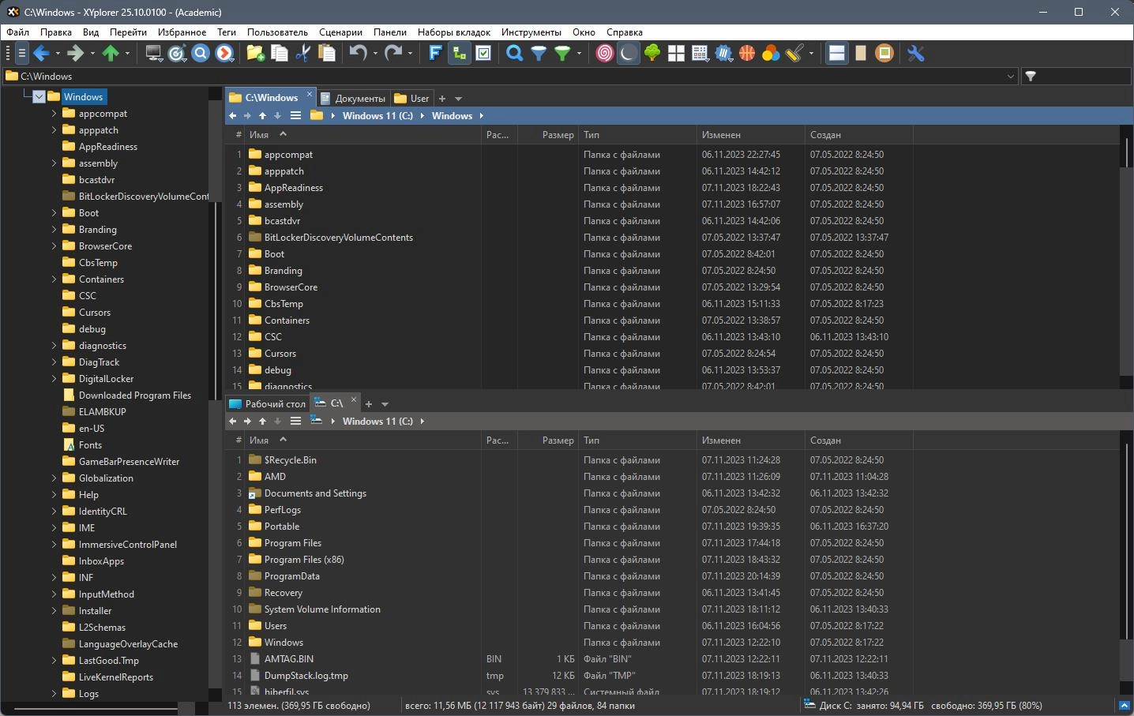
Task: Expand the Boot folder in the tree
Action: click(x=54, y=213)
